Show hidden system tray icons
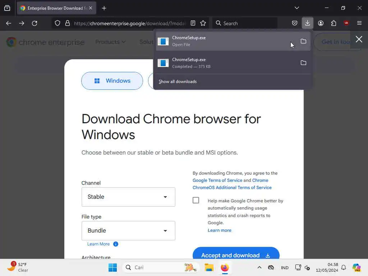 (259, 267)
